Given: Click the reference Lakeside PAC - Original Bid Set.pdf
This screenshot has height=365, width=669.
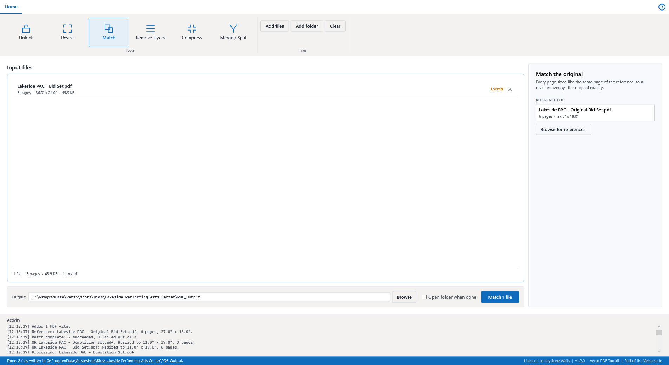Looking at the screenshot, I should 595,113.
